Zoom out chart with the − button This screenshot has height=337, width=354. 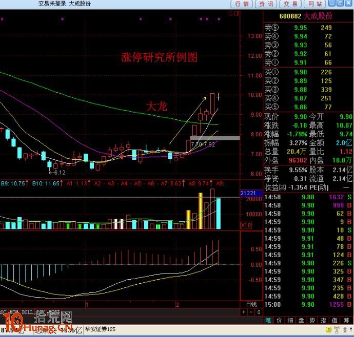(x=251, y=312)
